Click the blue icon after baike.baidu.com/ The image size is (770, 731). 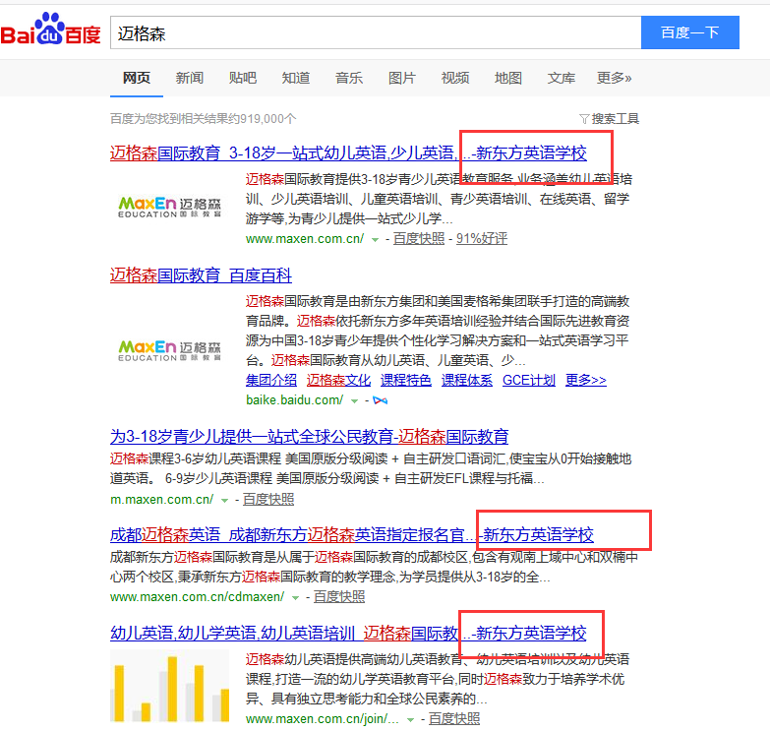click(381, 400)
